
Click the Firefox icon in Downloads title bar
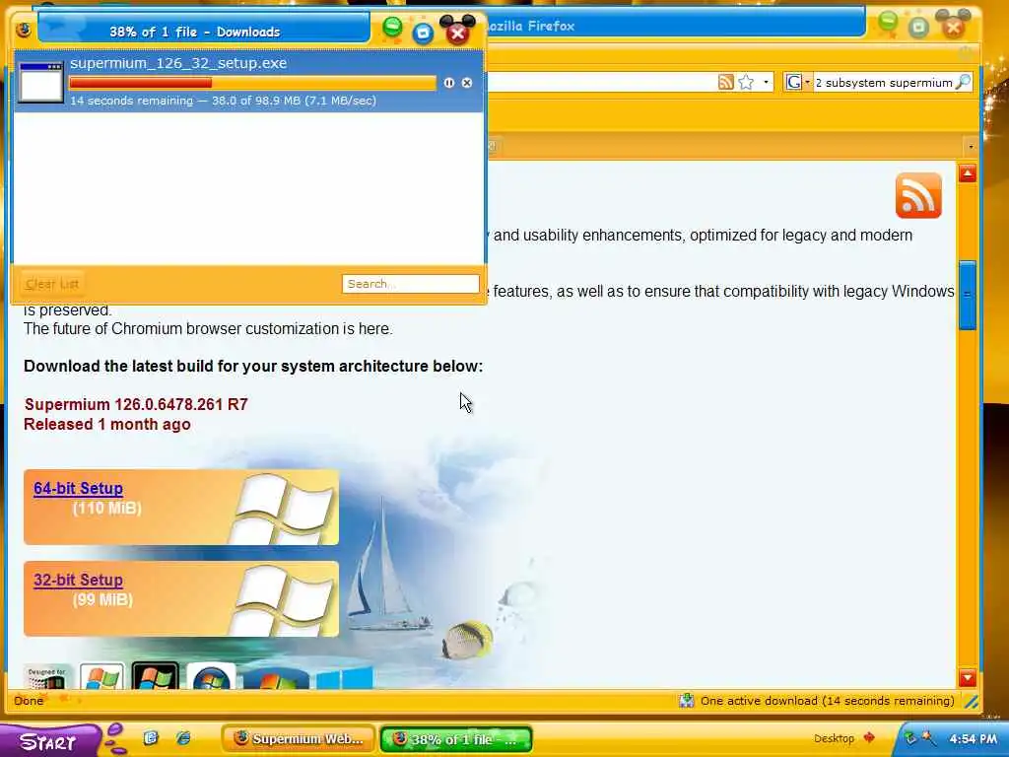tap(24, 31)
